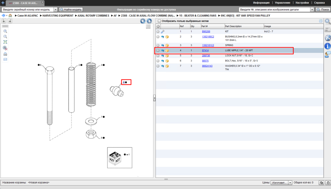Open the globe info icon in sidebar
Image resolution: width=331 pixels, height=189 pixels.
click(x=327, y=38)
